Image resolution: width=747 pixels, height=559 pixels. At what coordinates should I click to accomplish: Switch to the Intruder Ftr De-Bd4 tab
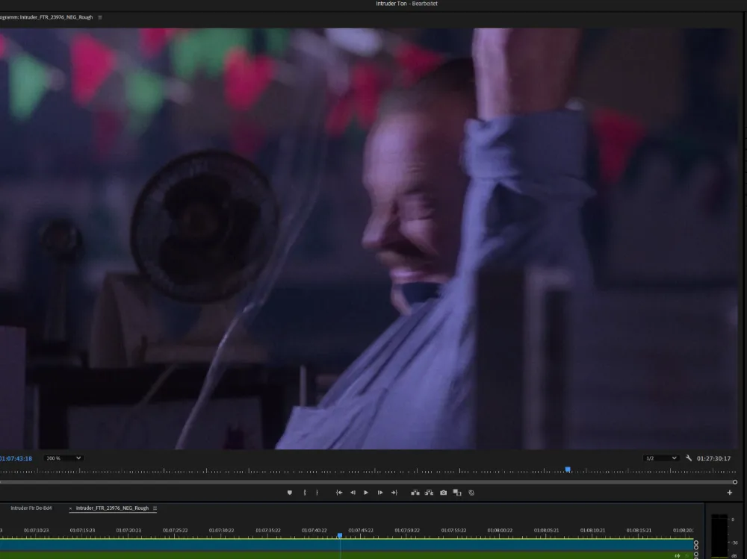[x=31, y=508]
